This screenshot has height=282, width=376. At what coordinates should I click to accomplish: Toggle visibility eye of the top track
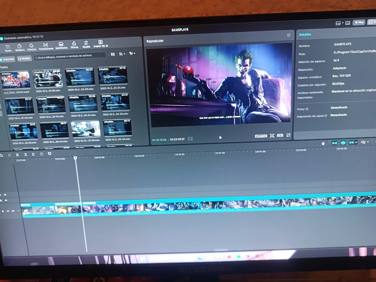point(5,195)
